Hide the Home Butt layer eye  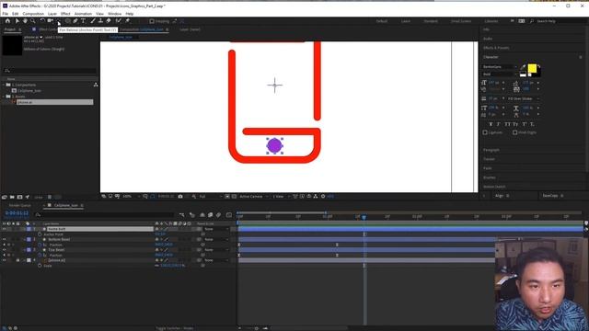[x=4, y=229]
